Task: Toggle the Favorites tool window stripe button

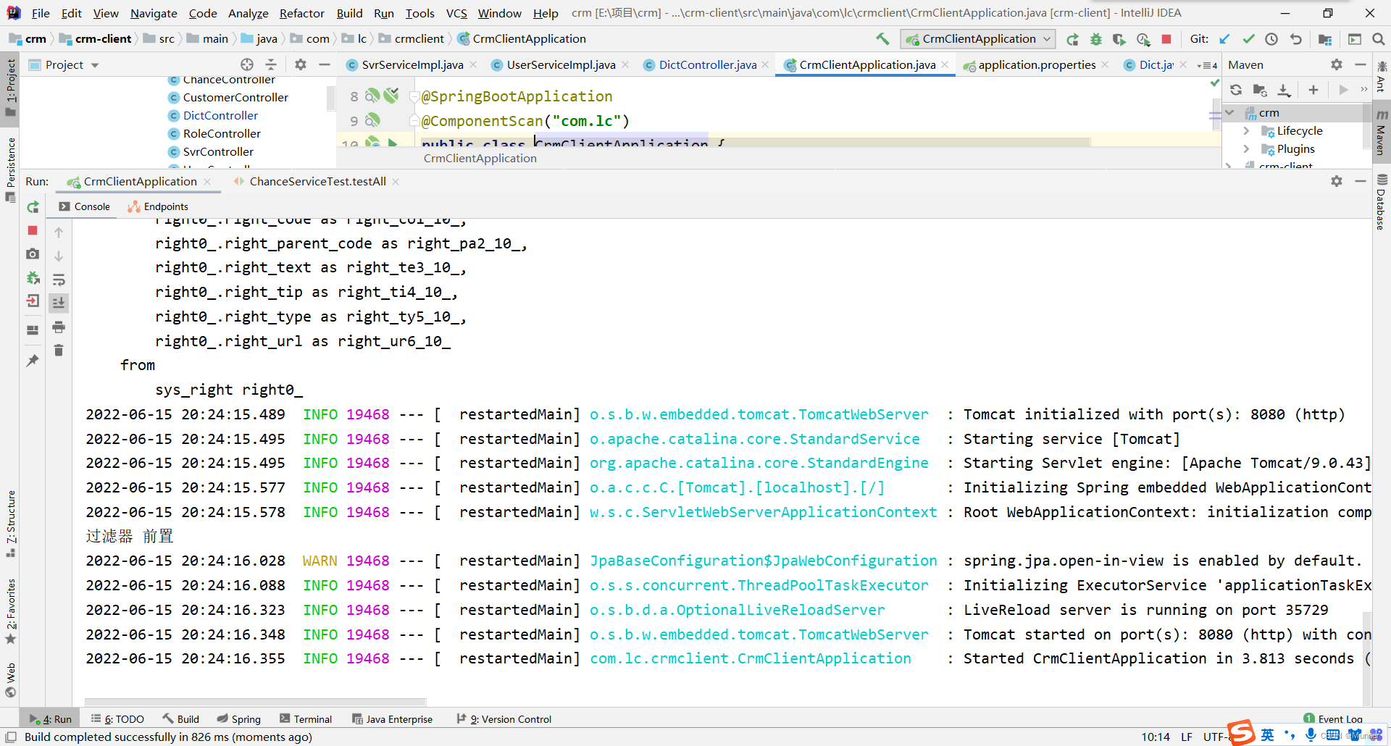Action: [x=10, y=610]
